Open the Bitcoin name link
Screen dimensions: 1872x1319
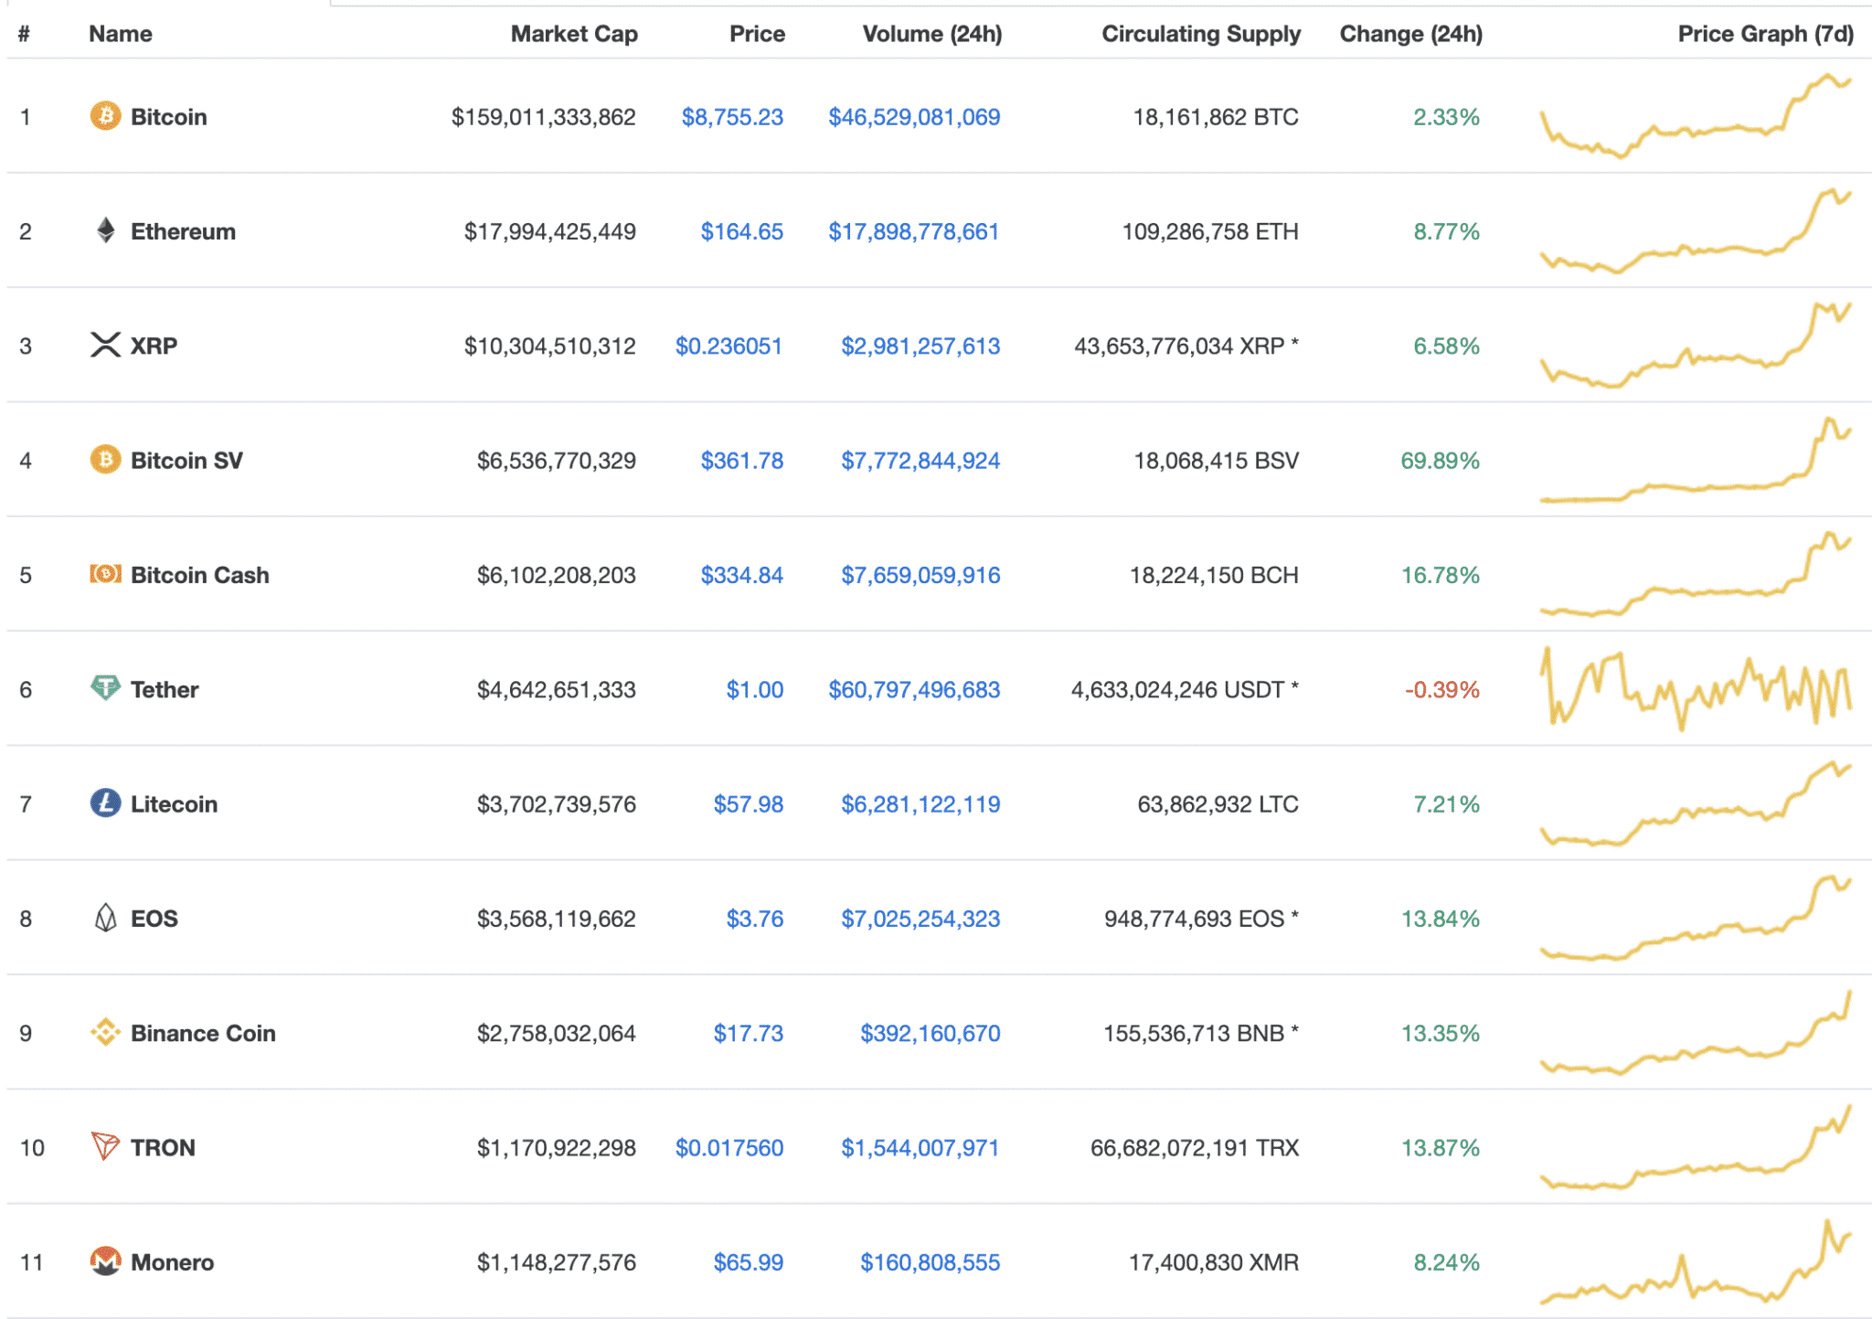(168, 117)
